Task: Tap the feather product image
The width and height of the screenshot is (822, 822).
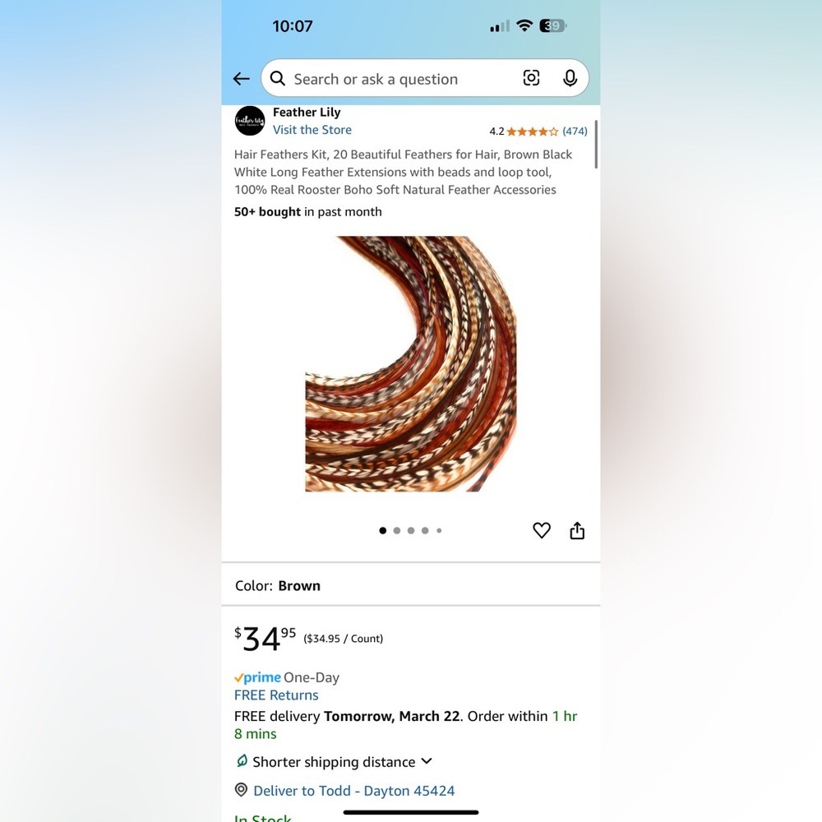Action: click(x=410, y=364)
